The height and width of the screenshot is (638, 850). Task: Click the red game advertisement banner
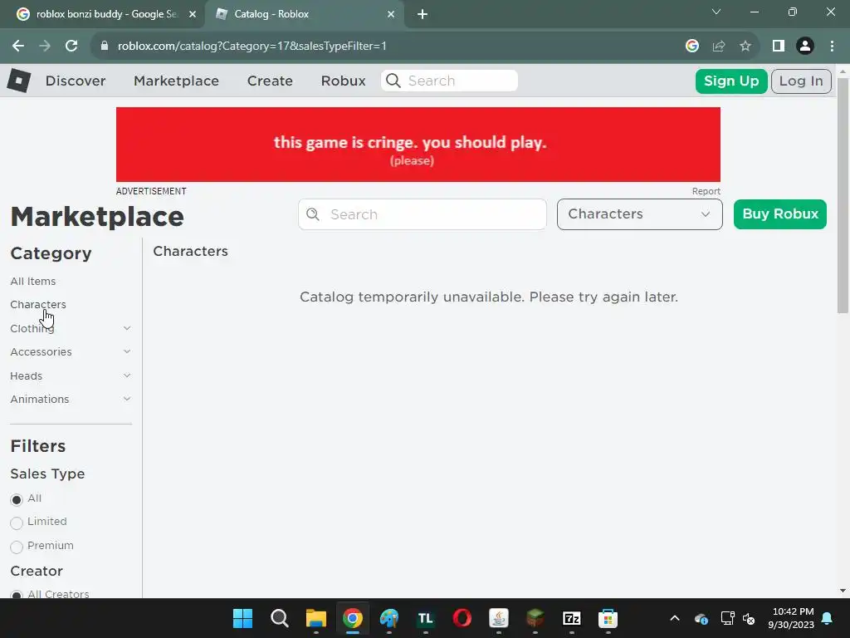(x=418, y=145)
